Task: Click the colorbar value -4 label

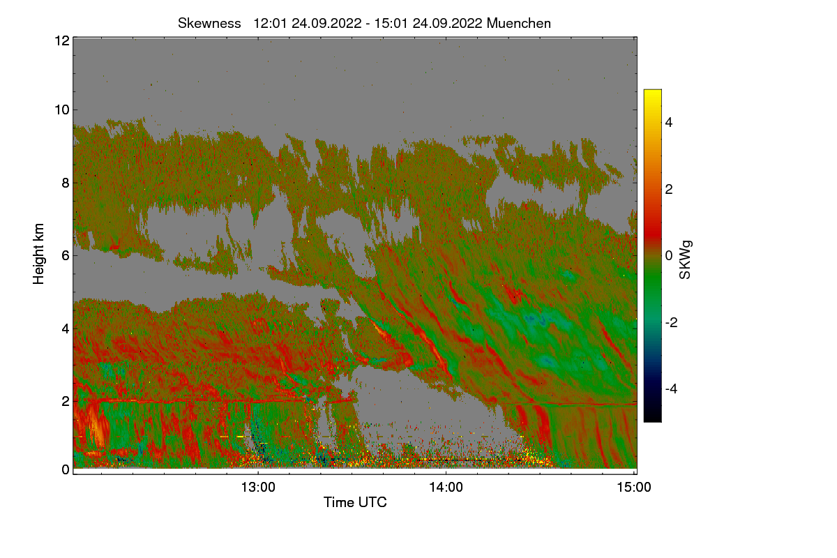Action: coord(671,389)
